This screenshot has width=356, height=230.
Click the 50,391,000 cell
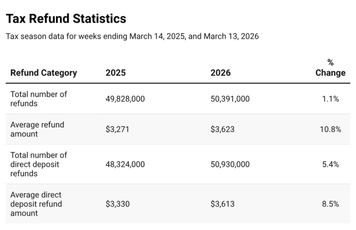(230, 99)
